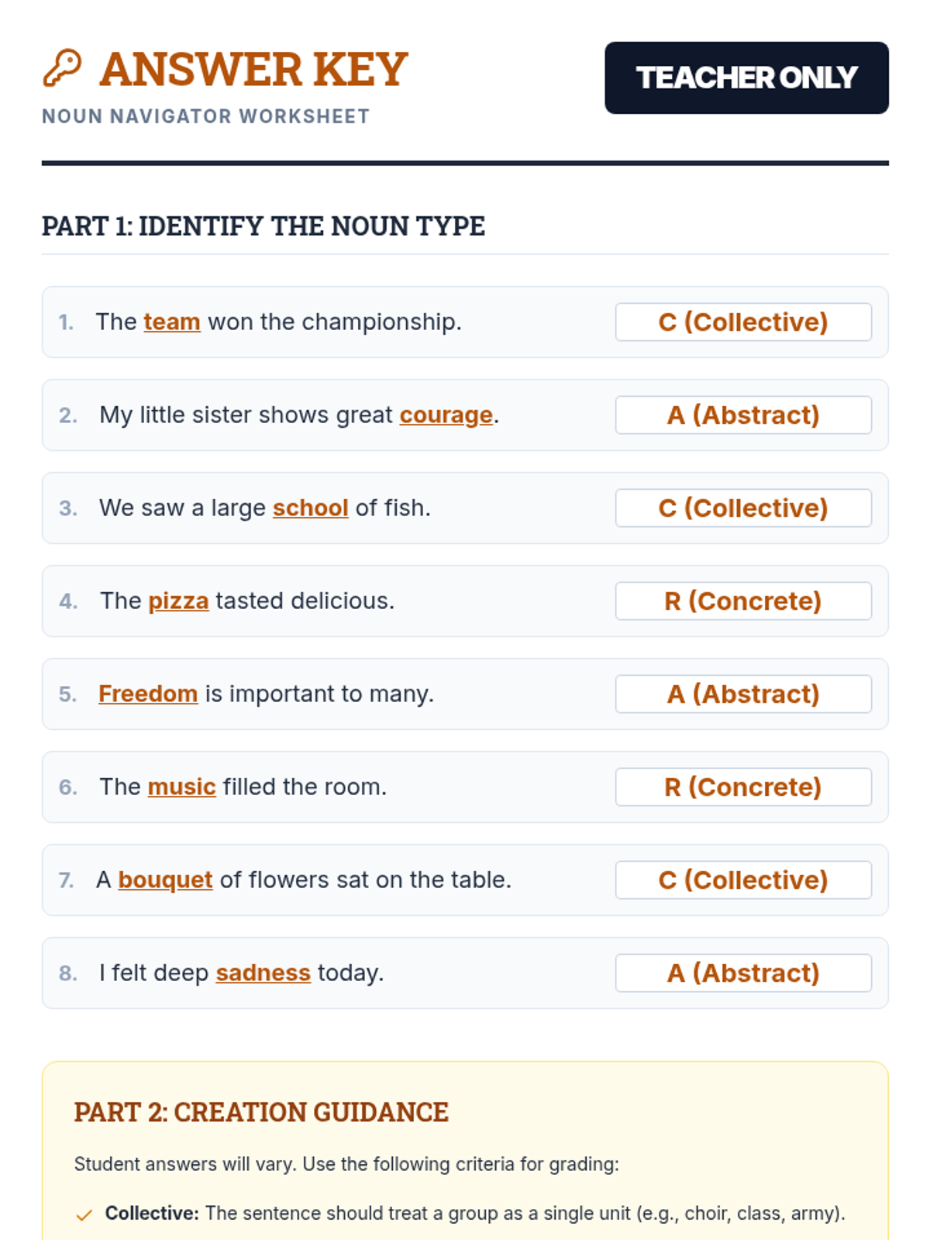This screenshot has width=930, height=1240.
Task: Select the answer box for question 3
Action: pyautogui.click(x=743, y=508)
